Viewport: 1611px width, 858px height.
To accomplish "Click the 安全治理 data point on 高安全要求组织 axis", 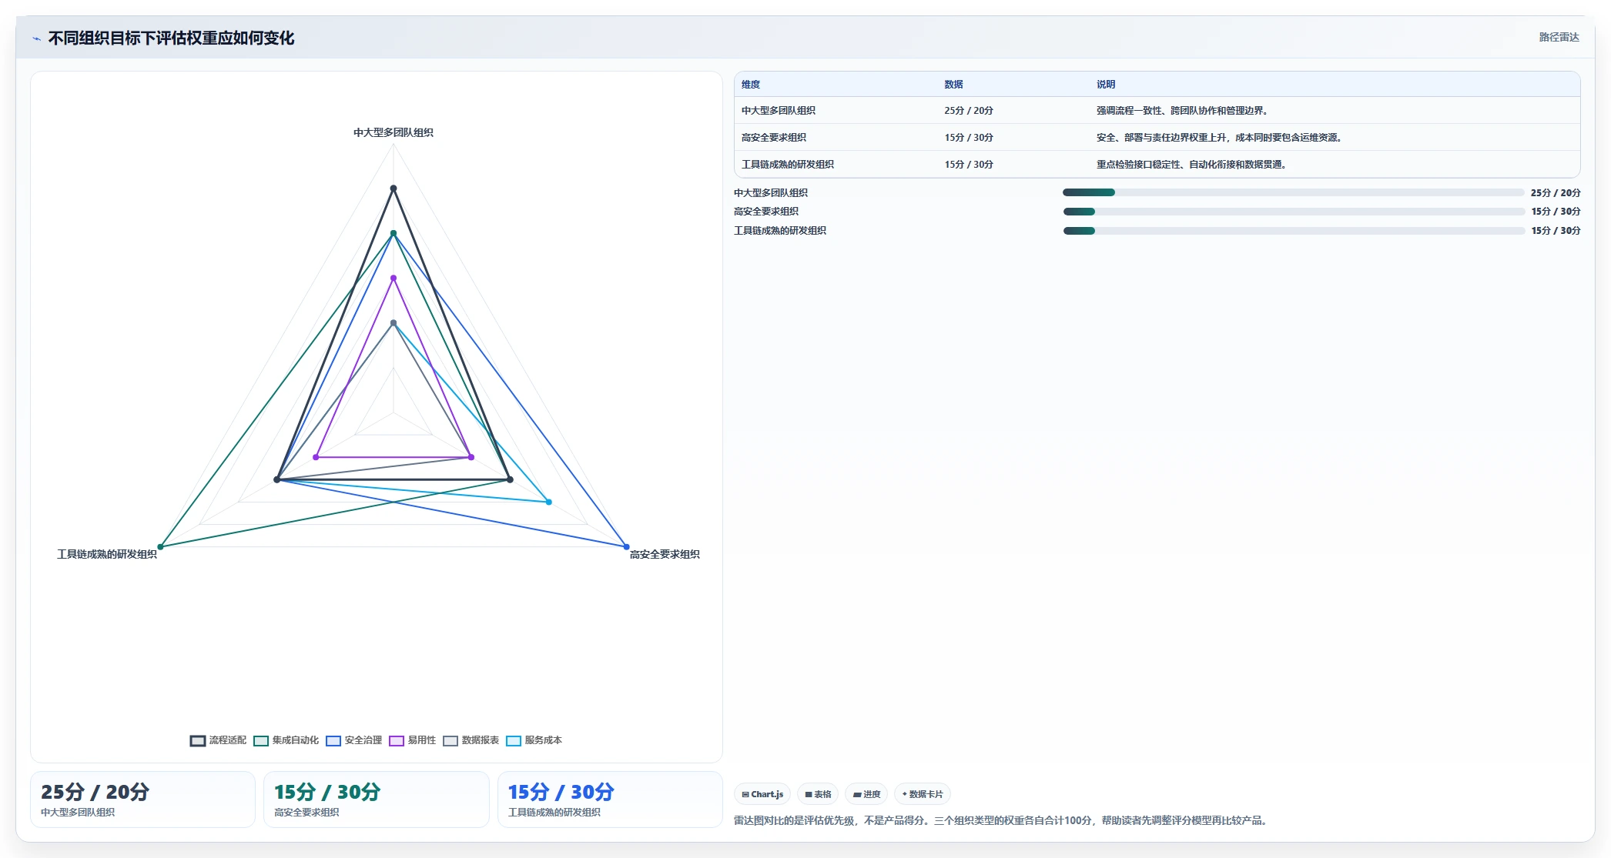I will 626,547.
